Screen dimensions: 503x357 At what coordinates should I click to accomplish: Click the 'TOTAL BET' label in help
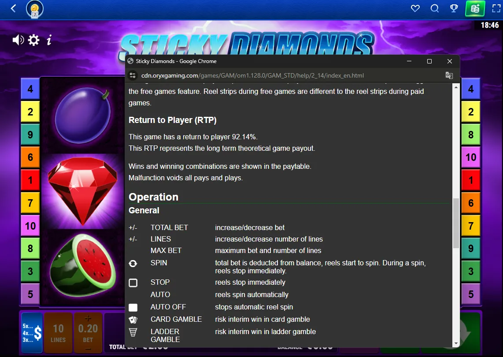tap(170, 227)
